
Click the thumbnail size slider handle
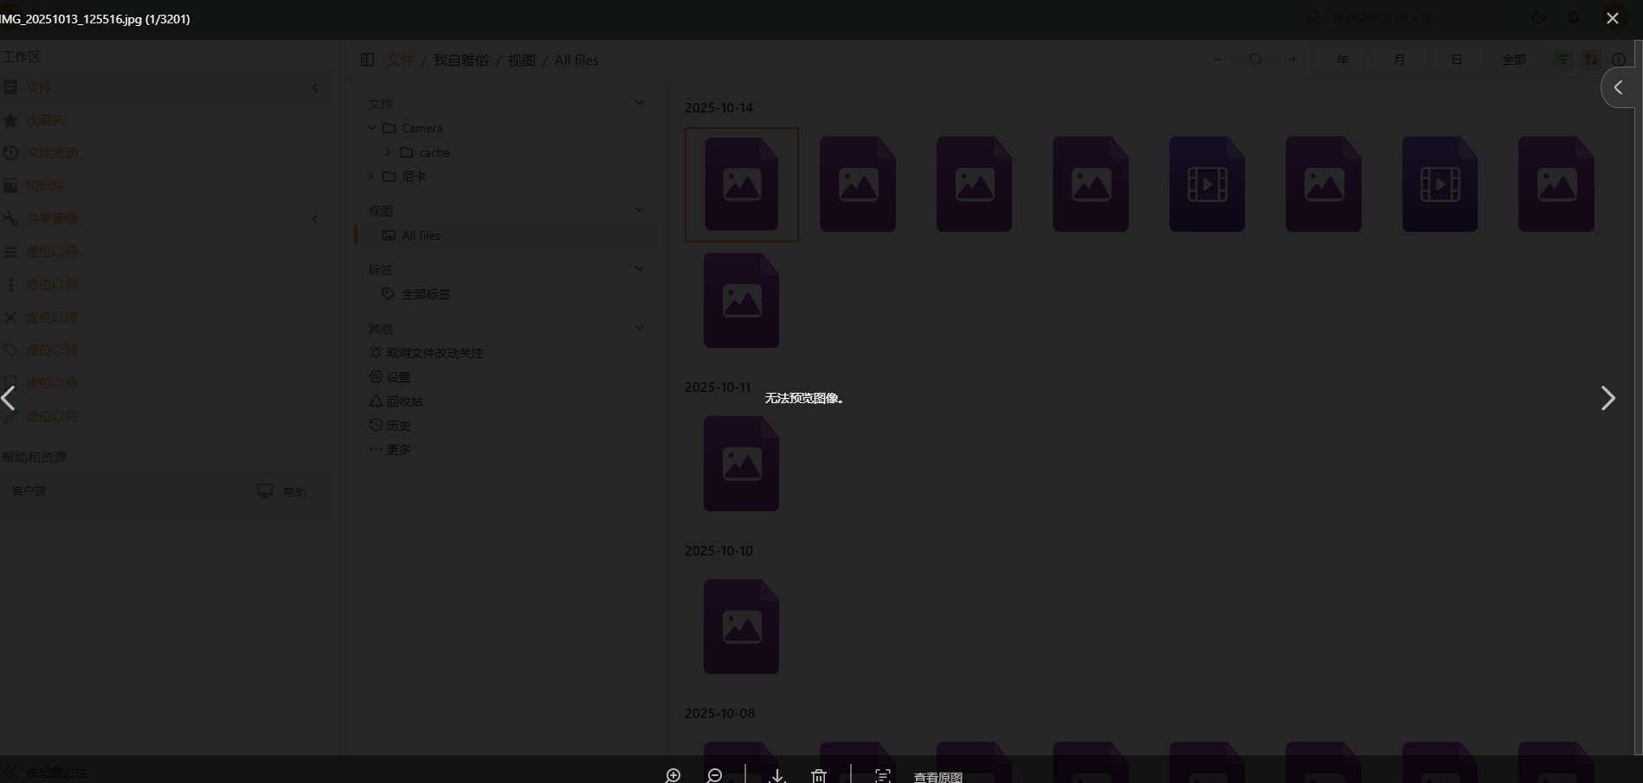(x=1254, y=60)
